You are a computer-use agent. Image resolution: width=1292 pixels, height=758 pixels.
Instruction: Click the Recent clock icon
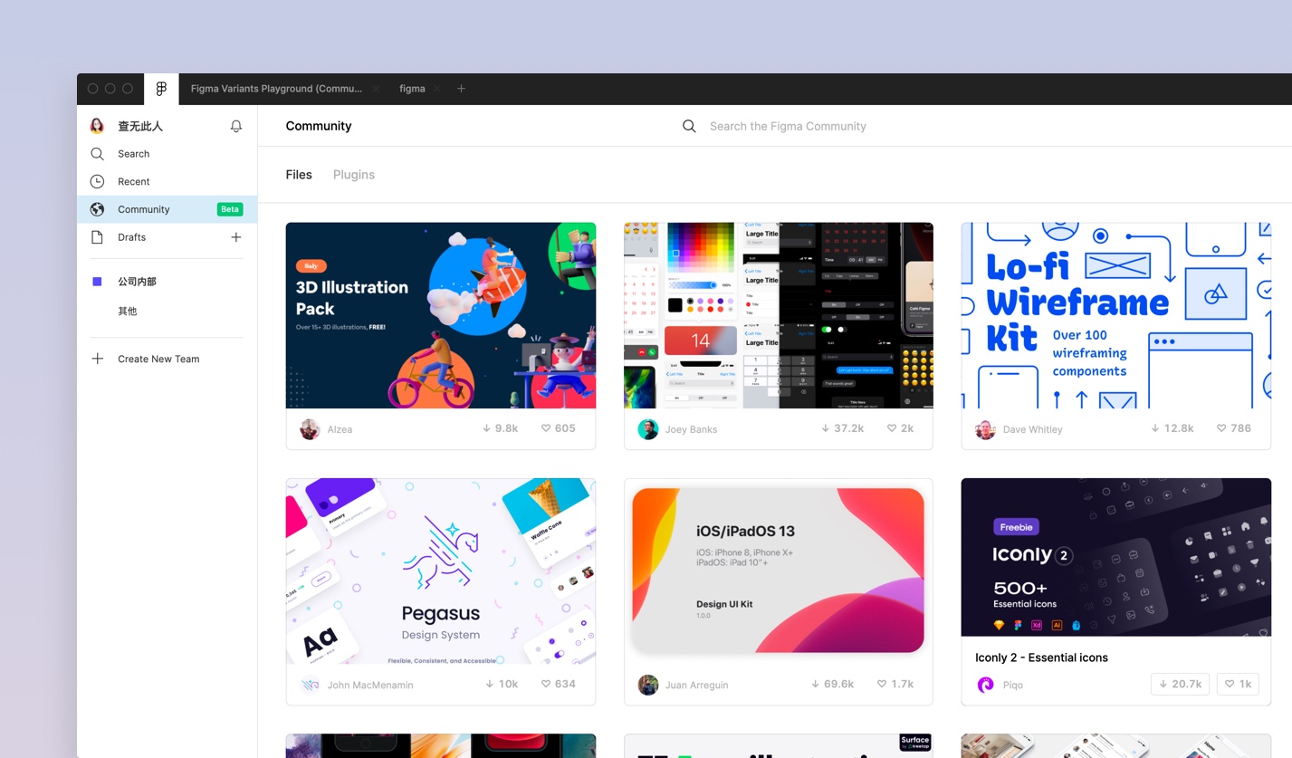[97, 182]
